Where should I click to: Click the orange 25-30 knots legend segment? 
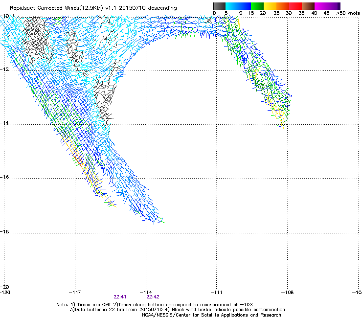click(283, 6)
